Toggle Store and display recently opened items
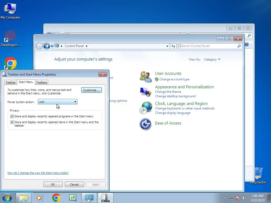This screenshot has width=271, height=203. click(x=12, y=122)
